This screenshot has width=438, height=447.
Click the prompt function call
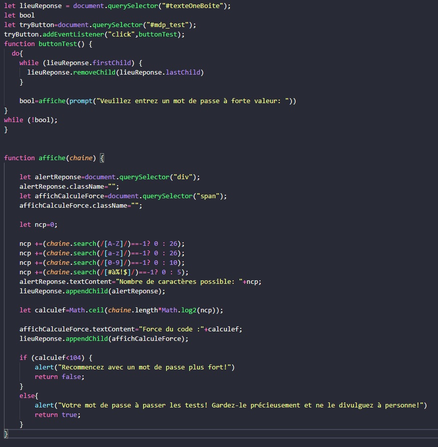pyautogui.click(x=80, y=101)
